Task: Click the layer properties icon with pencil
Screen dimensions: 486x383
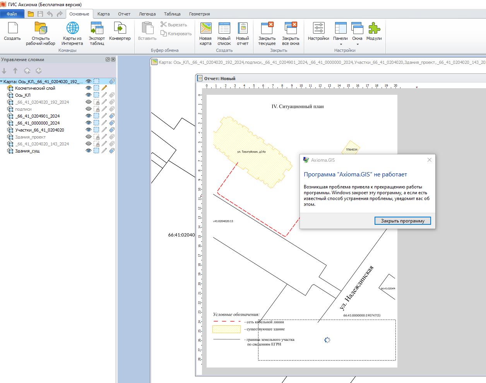Action: (39, 71)
